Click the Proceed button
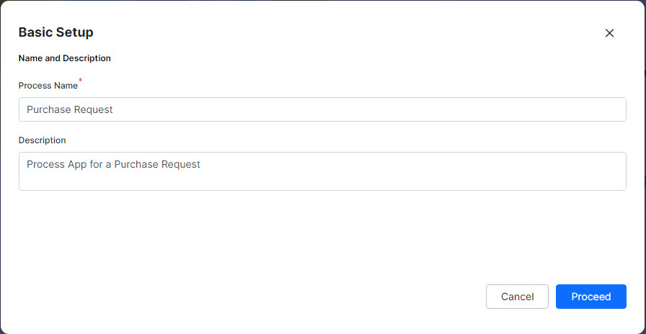Viewport: 646px width, 334px height. point(590,297)
